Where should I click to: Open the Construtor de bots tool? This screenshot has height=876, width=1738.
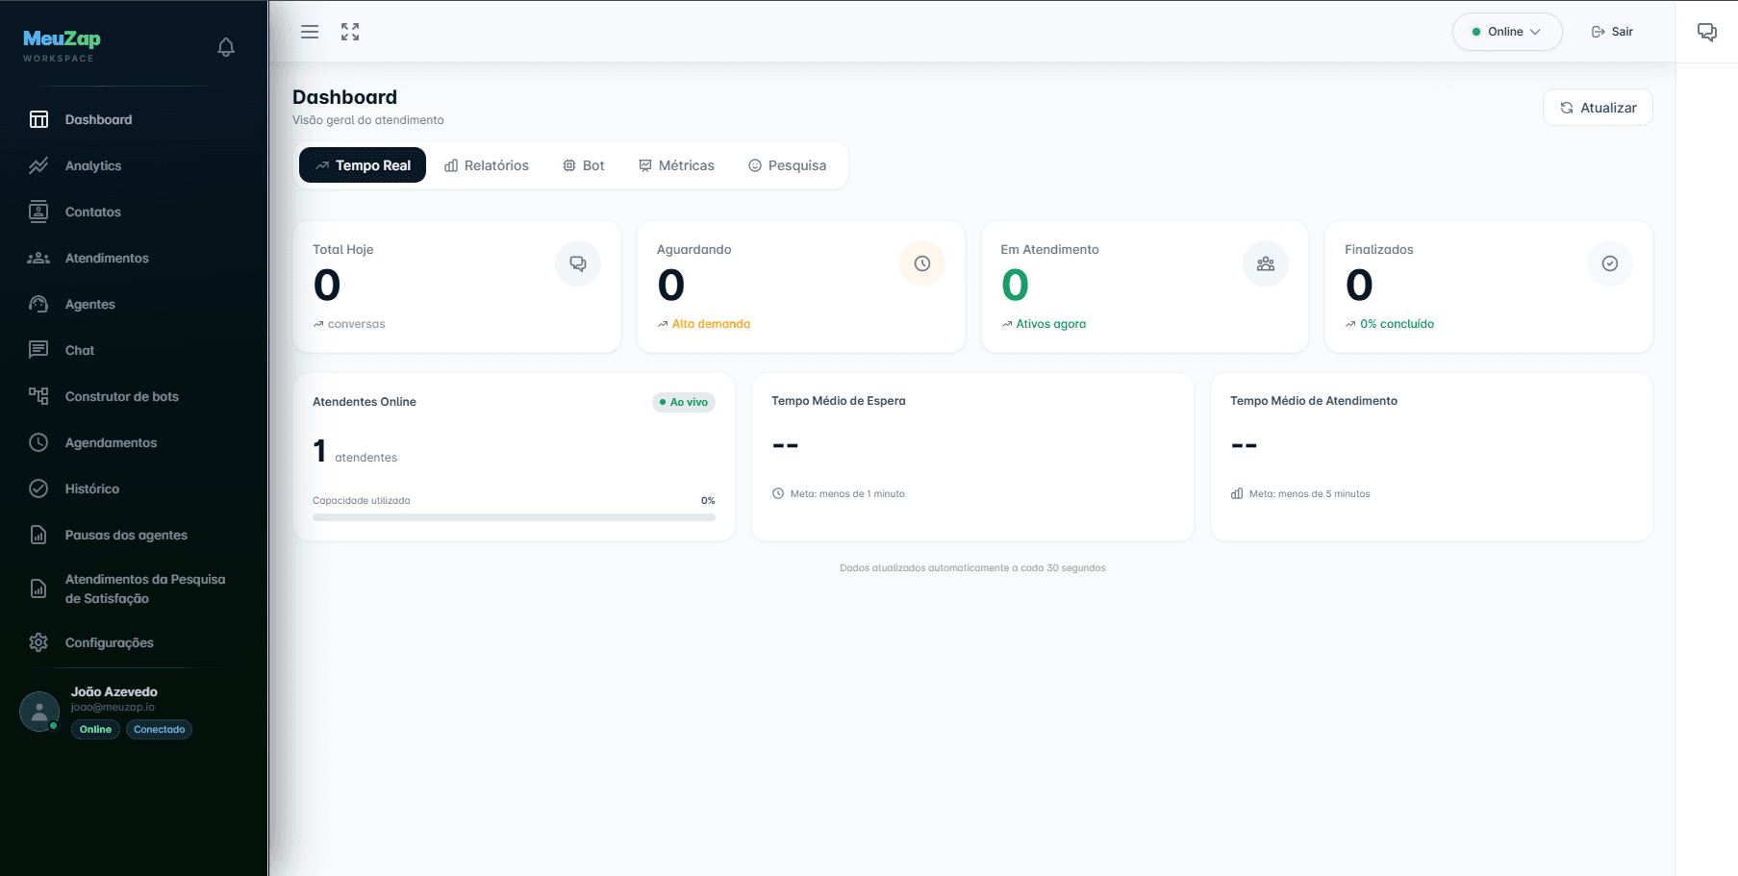123,396
